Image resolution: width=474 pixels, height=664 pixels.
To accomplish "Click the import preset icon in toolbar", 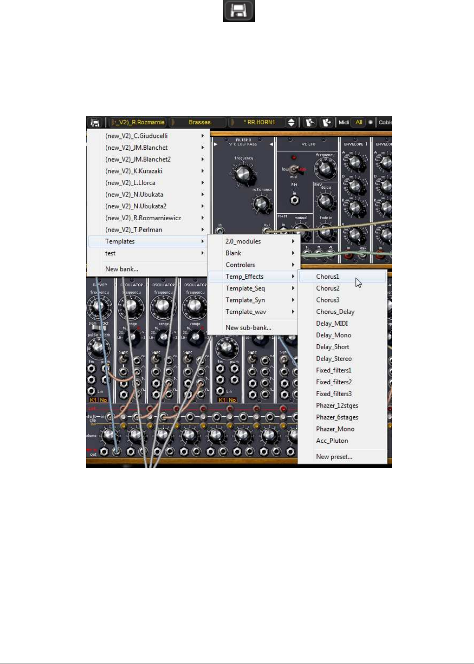I will pyautogui.click(x=309, y=122).
